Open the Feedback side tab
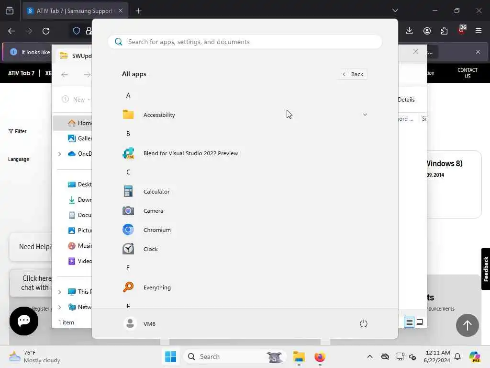Viewport: 490px width, 368px height. pos(486,269)
